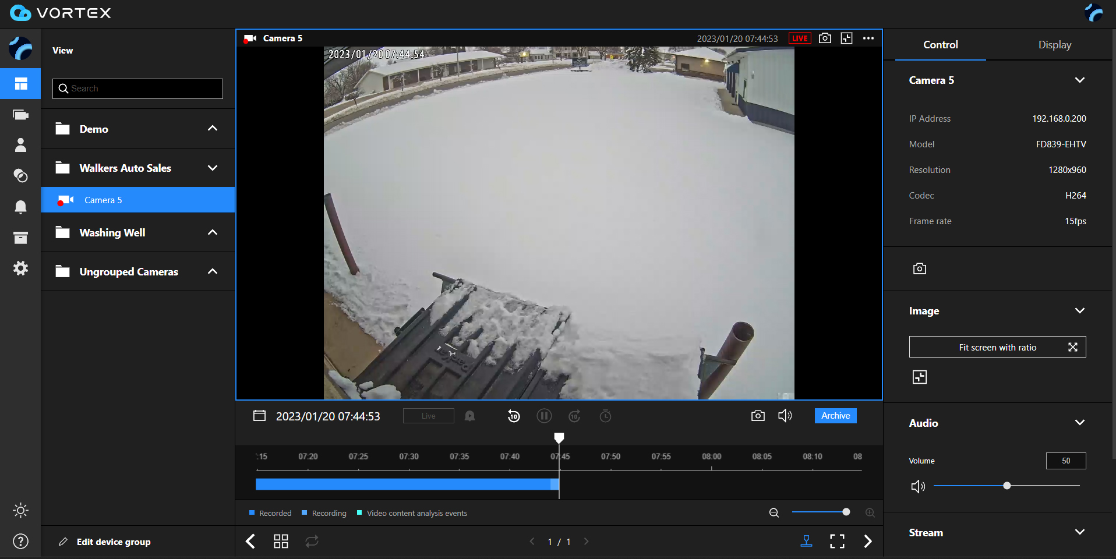Take snapshot from playback toolbar
Screen dimensions: 1116x559
pyautogui.click(x=758, y=416)
